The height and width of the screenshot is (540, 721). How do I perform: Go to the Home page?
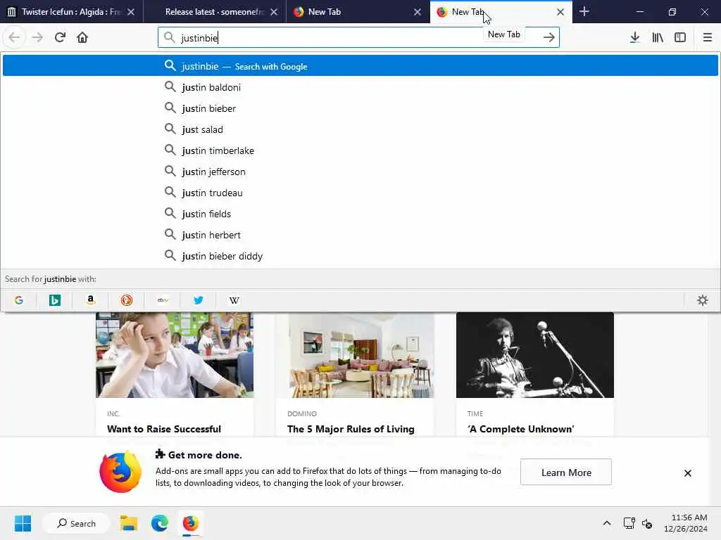point(82,38)
